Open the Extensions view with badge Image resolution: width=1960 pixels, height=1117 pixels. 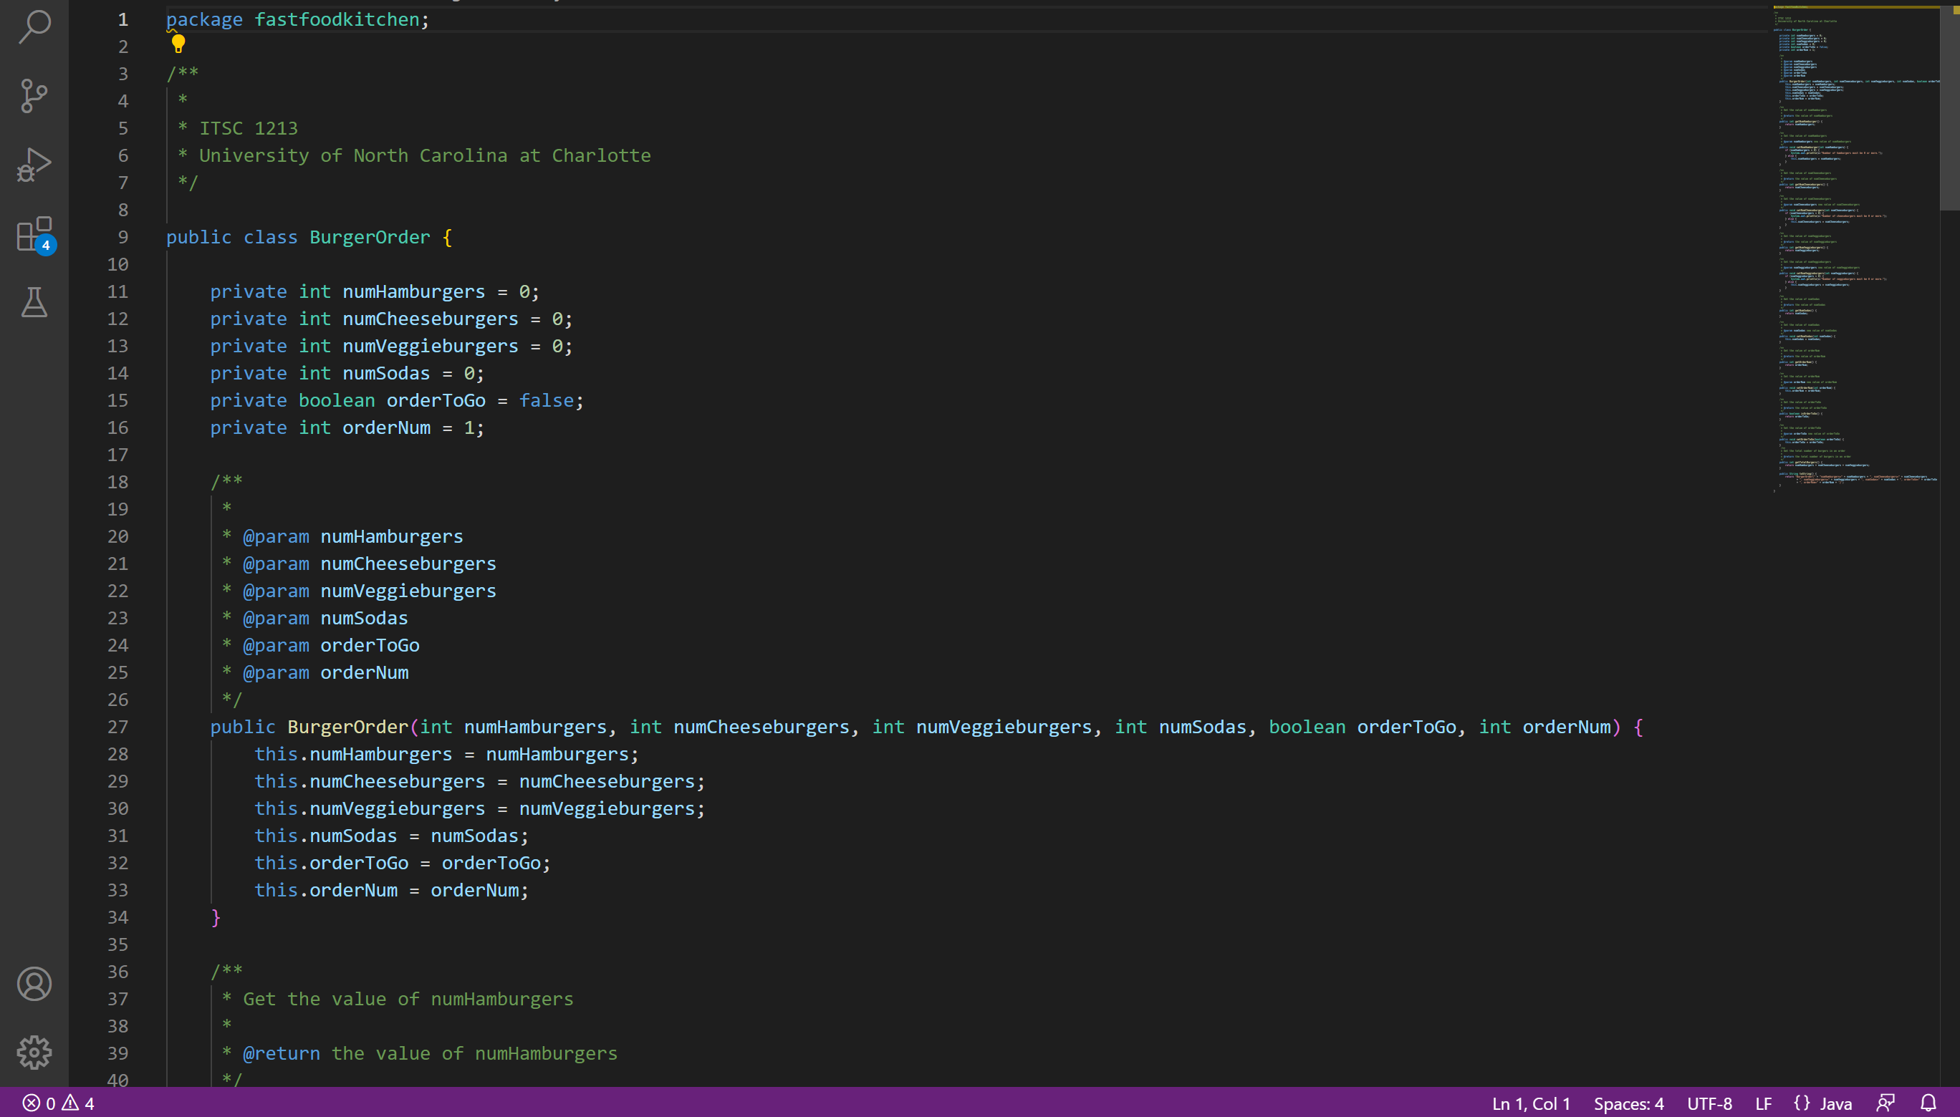(34, 234)
